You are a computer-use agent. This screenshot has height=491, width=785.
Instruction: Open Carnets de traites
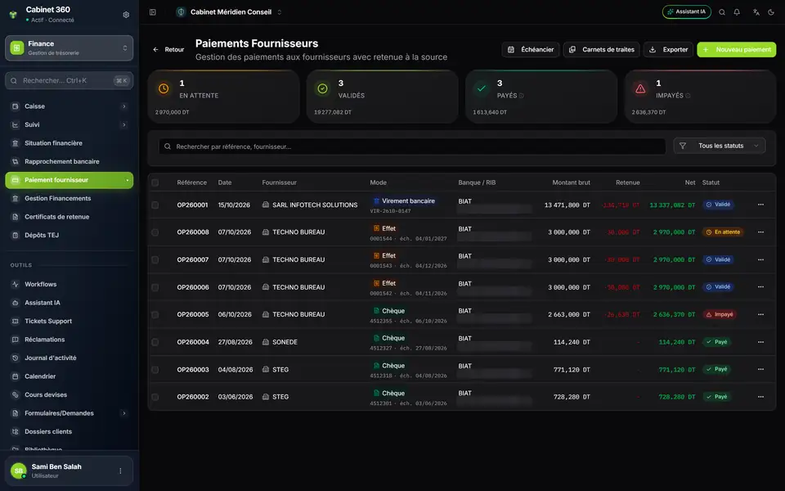pyautogui.click(x=602, y=50)
